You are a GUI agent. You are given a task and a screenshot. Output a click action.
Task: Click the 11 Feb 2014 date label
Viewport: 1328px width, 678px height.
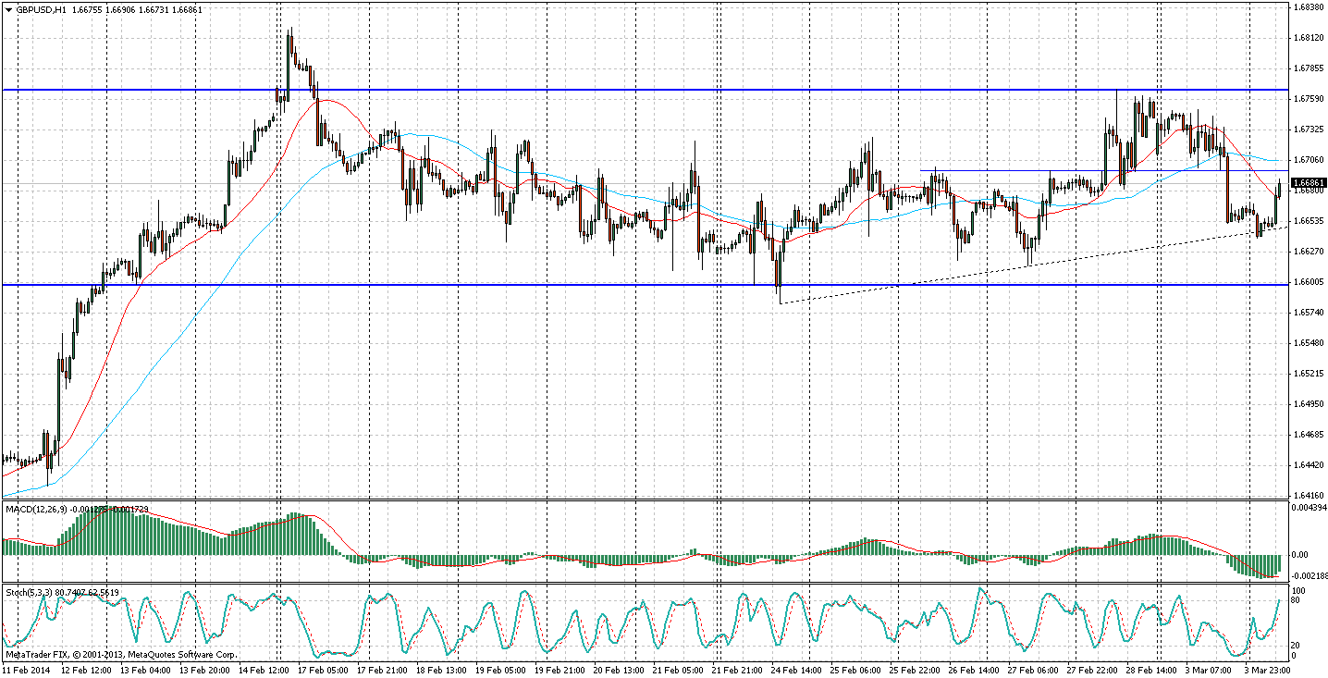[28, 668]
